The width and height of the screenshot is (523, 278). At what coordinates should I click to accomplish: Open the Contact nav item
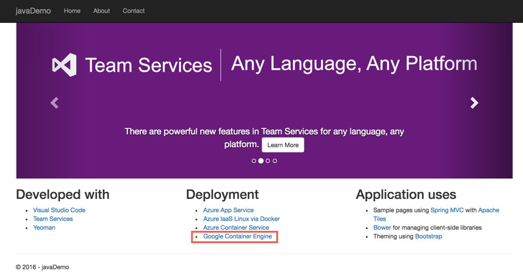[x=133, y=10]
